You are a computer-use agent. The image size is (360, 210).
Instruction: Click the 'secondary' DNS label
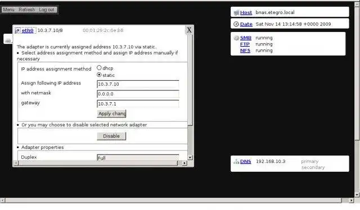313,167
